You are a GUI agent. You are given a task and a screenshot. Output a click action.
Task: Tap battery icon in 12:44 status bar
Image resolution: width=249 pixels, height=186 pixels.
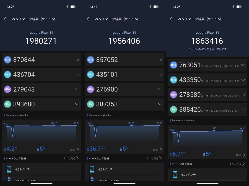[x=156, y=7]
